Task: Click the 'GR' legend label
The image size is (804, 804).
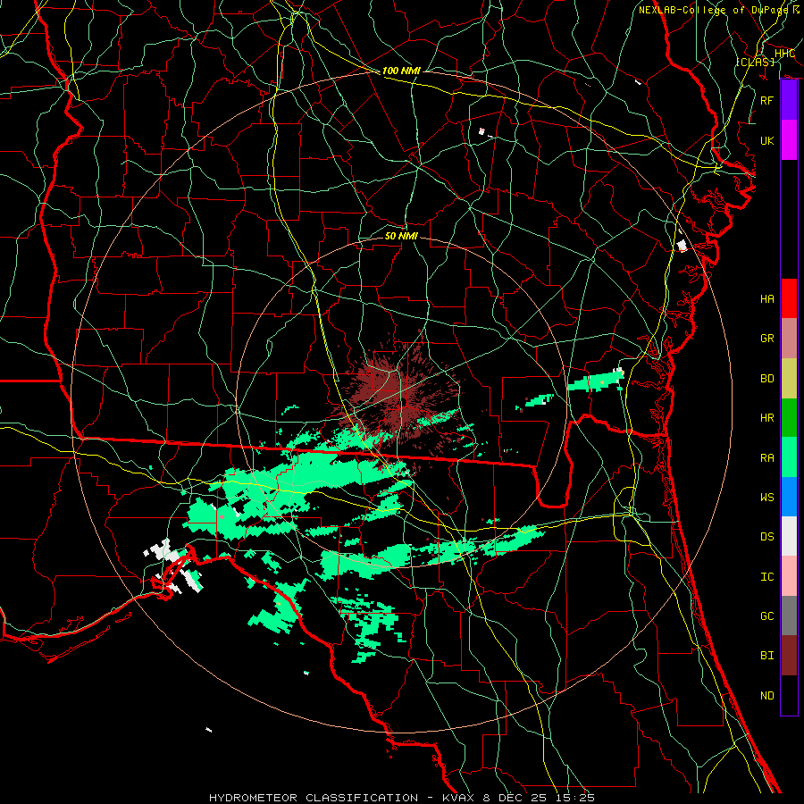Action: pyautogui.click(x=766, y=339)
